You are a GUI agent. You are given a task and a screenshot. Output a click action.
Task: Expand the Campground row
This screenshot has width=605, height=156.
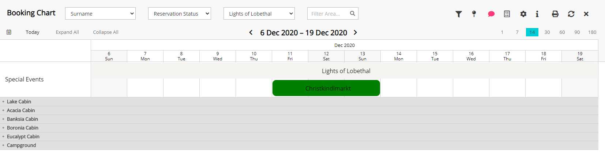pyautogui.click(x=3, y=145)
